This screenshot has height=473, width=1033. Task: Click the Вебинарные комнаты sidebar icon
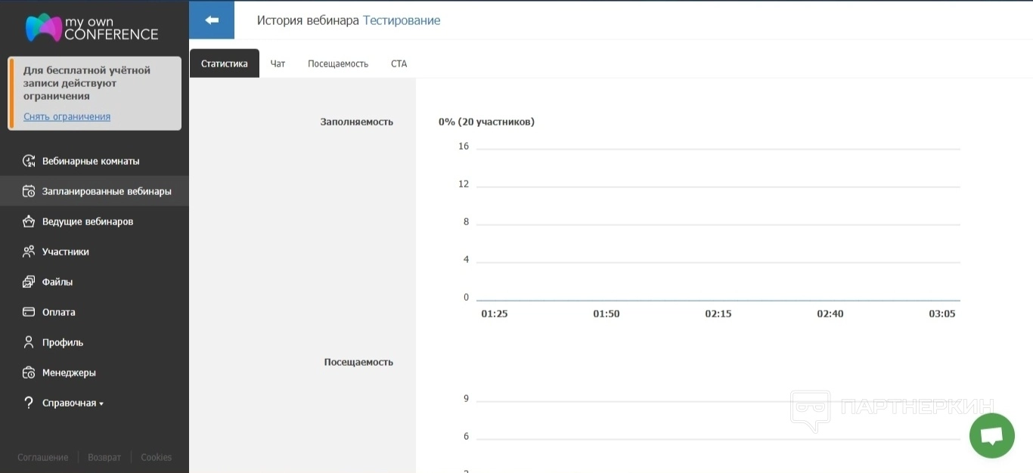29,161
